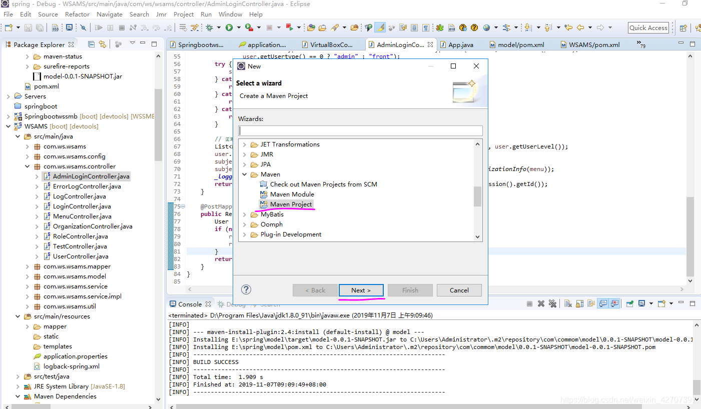Click the Wizards list vertical scrollbar thumb
Viewport: 701px width, 409px height.
(x=477, y=196)
